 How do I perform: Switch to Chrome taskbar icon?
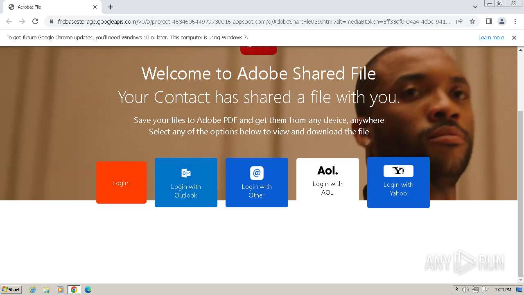pos(74,290)
